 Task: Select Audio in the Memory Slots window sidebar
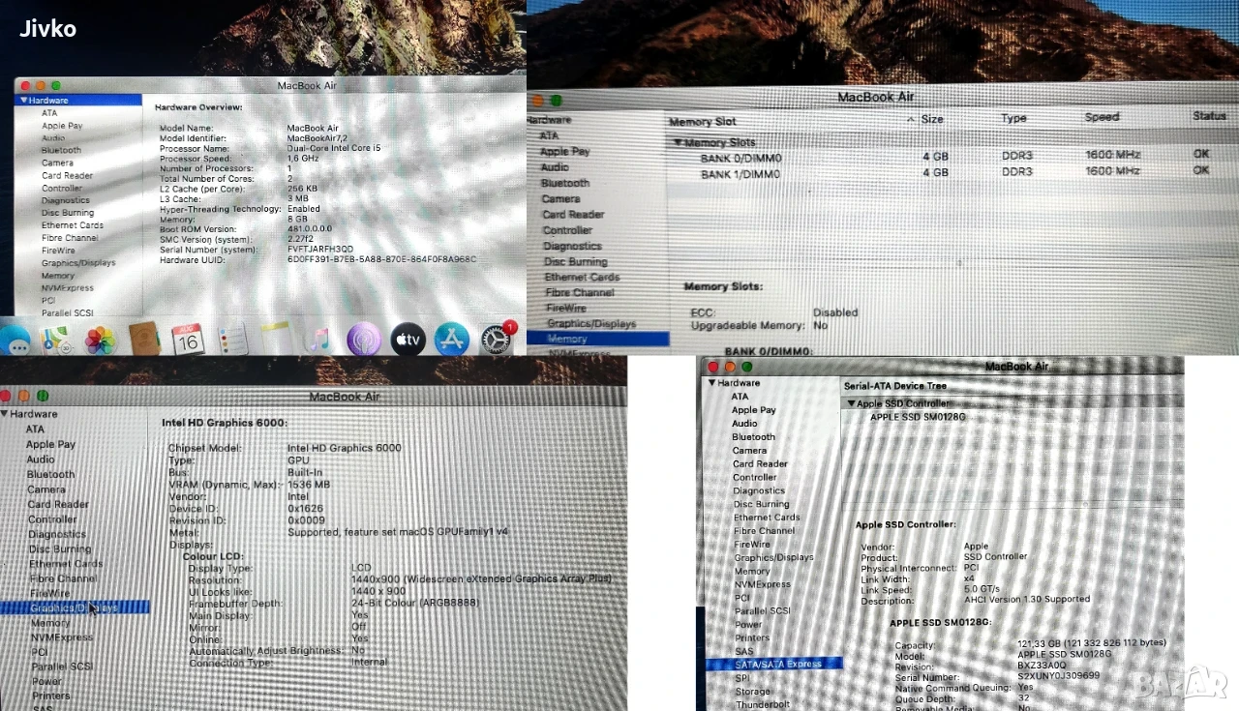pyautogui.click(x=555, y=167)
